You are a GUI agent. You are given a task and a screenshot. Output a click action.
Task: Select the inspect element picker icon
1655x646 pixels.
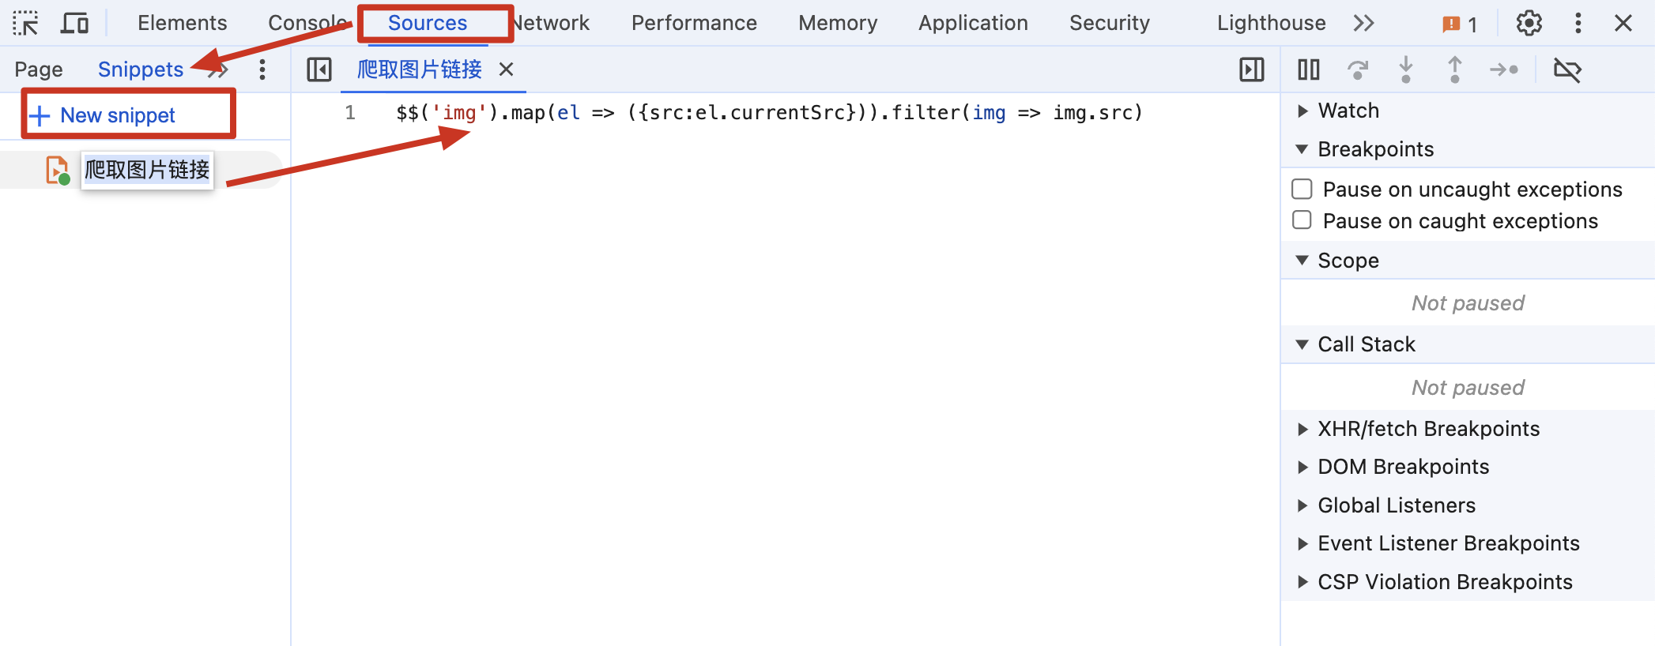[25, 24]
